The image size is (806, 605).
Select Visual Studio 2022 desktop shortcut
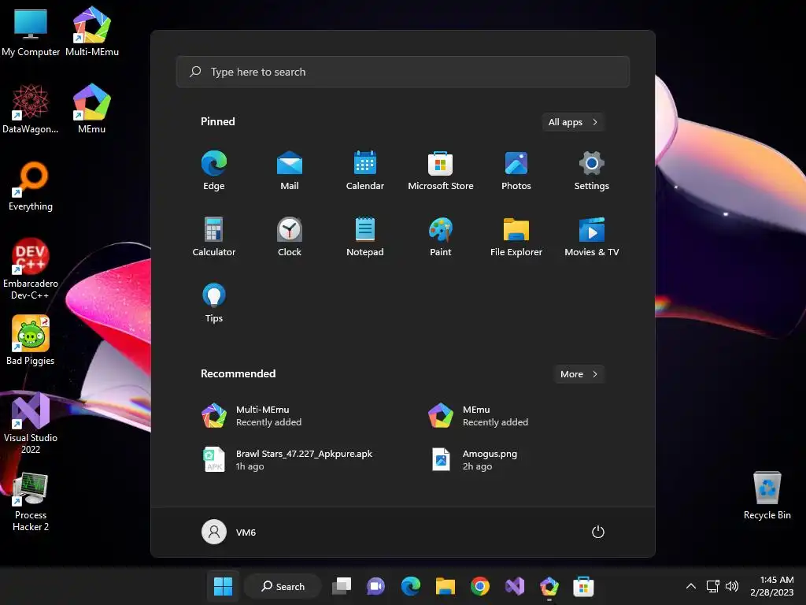pyautogui.click(x=31, y=423)
